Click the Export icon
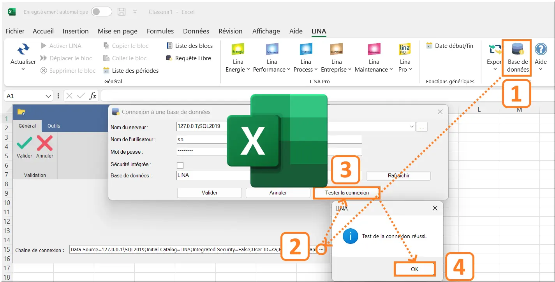Viewport: 555px width, 282px height. (495, 49)
